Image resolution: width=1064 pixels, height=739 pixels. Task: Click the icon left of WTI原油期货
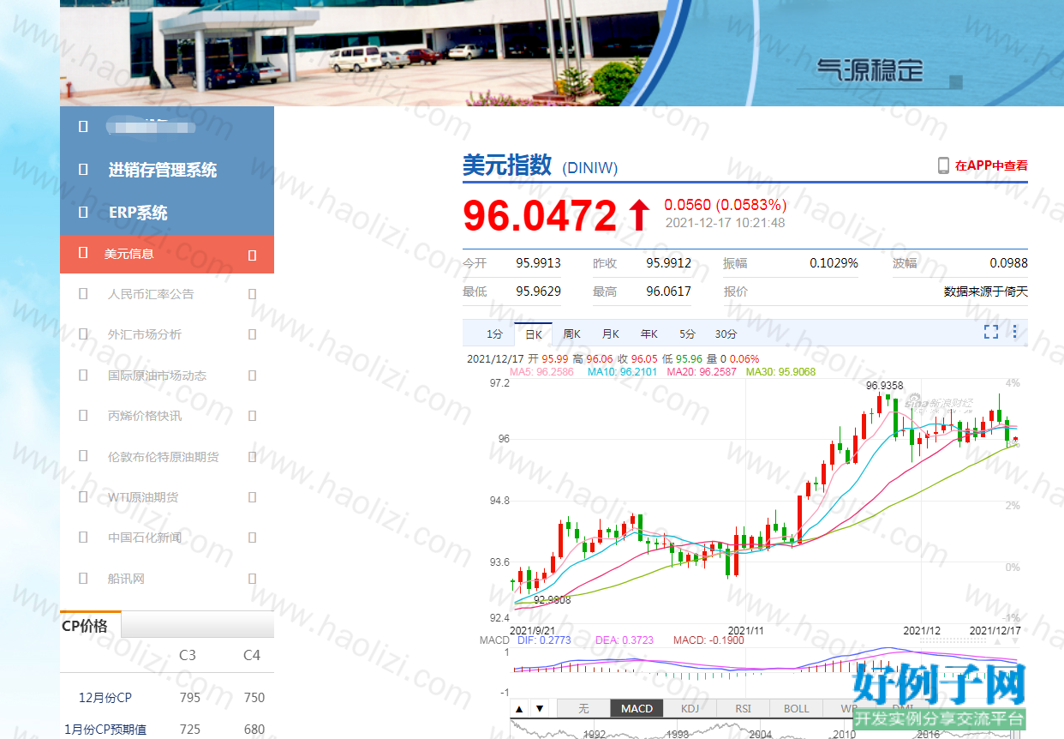tap(83, 497)
